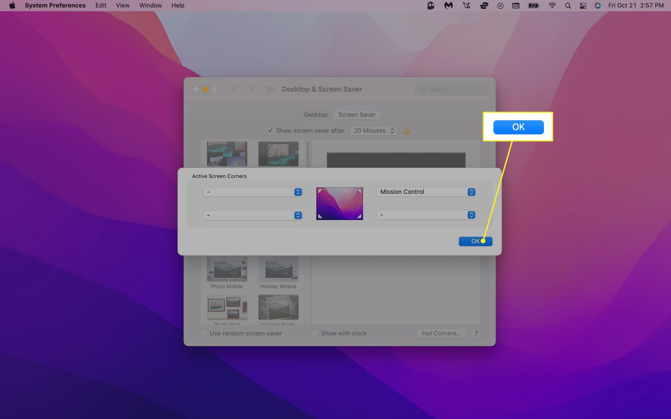This screenshot has width=671, height=419.
Task: Toggle Show screen saver after checkbox
Action: pyautogui.click(x=270, y=131)
